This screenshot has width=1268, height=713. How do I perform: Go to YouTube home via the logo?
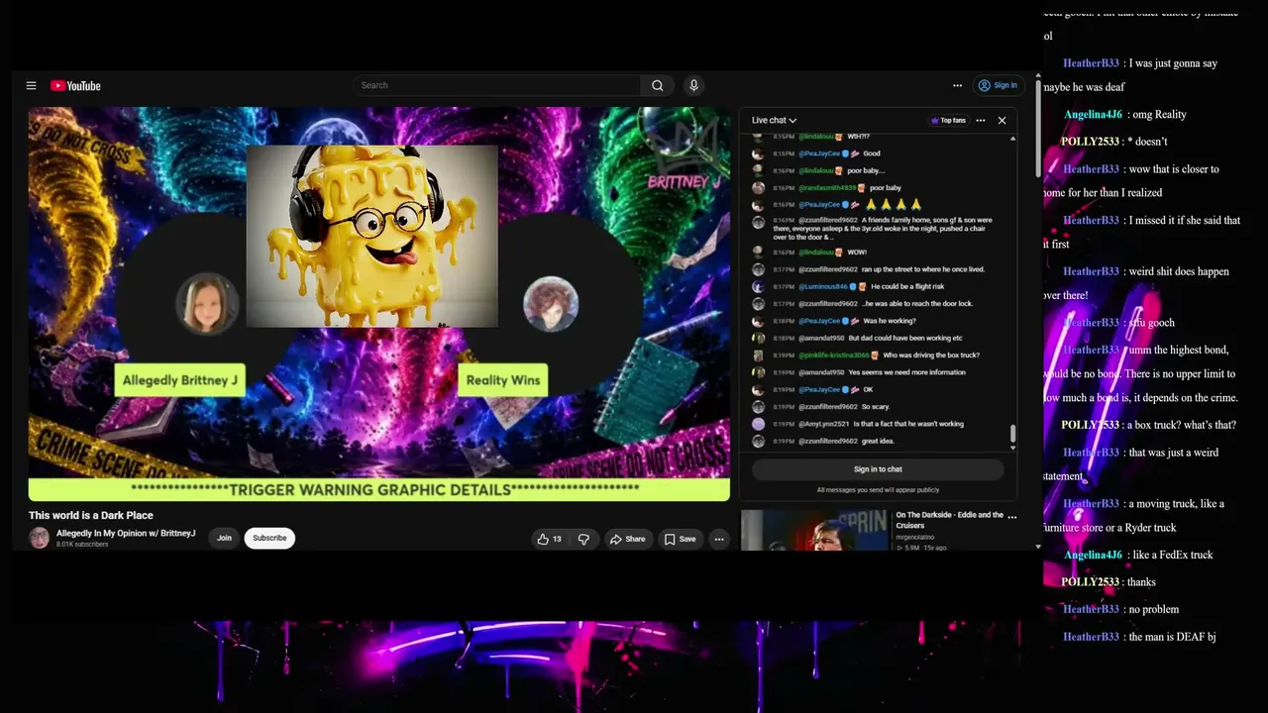pos(75,86)
